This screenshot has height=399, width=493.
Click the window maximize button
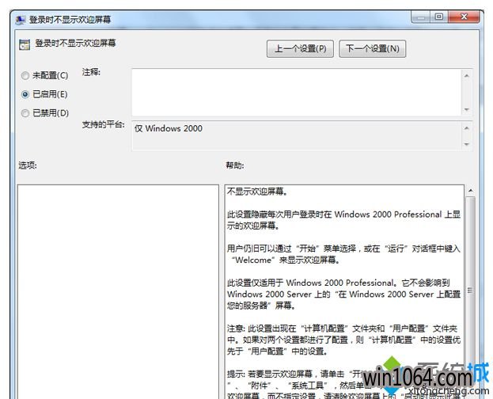439,17
